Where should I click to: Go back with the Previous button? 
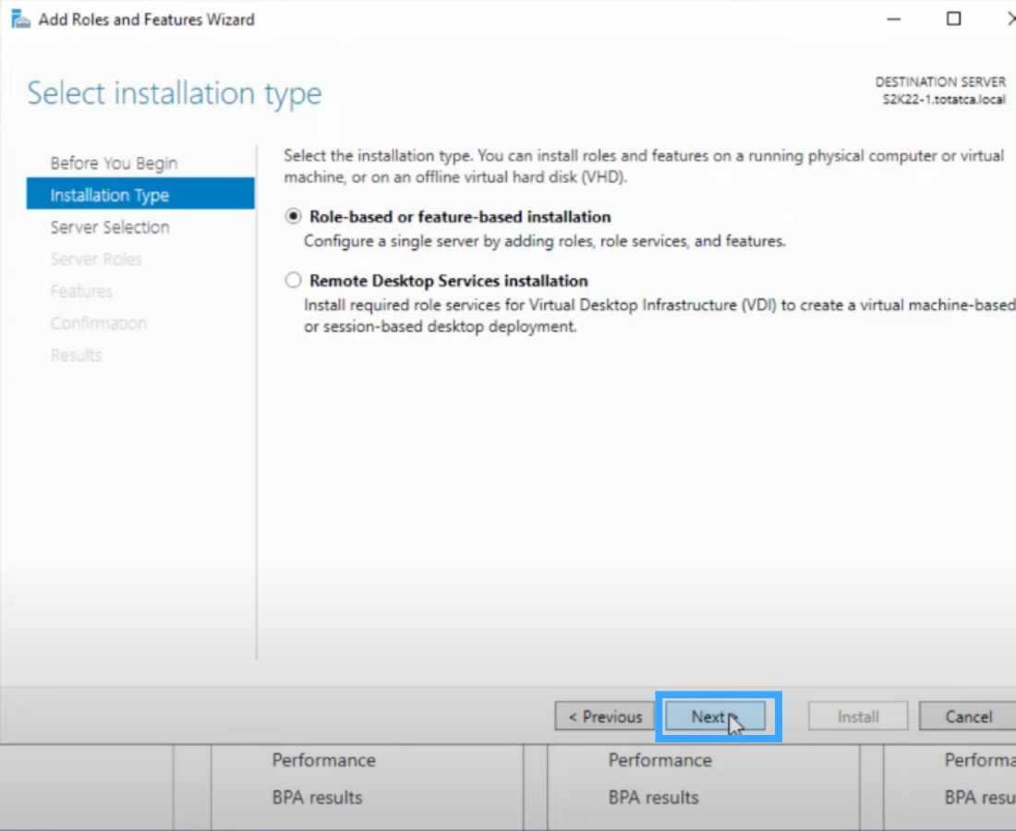pyautogui.click(x=603, y=717)
